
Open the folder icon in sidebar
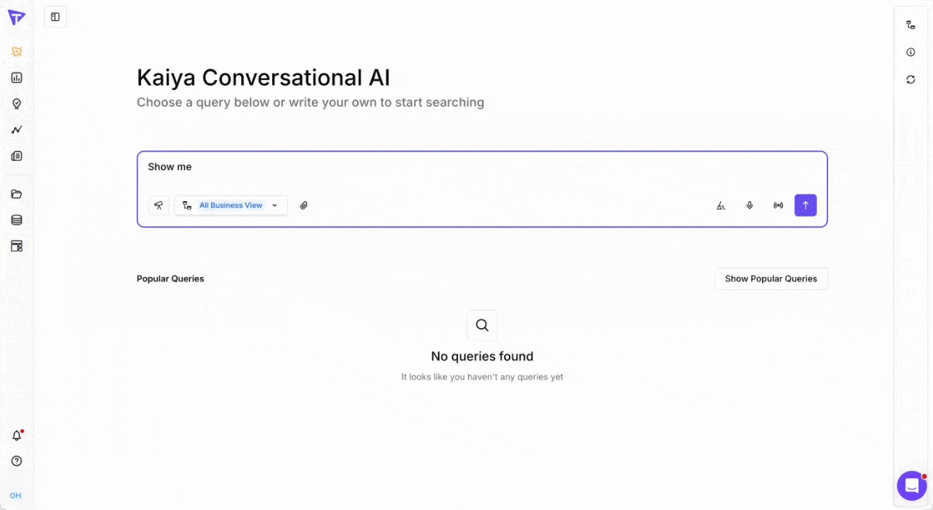point(17,194)
